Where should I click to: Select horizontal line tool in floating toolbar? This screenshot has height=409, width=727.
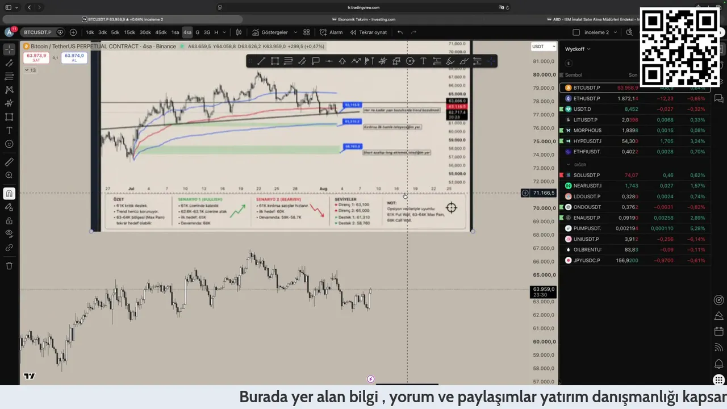pos(329,61)
